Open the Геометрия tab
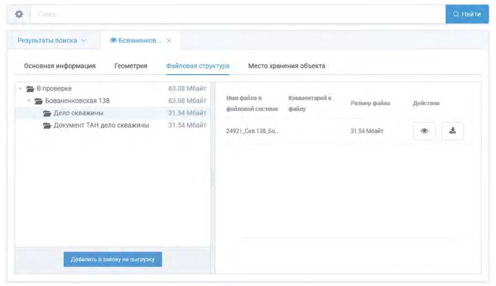The image size is (496, 286). coord(131,66)
